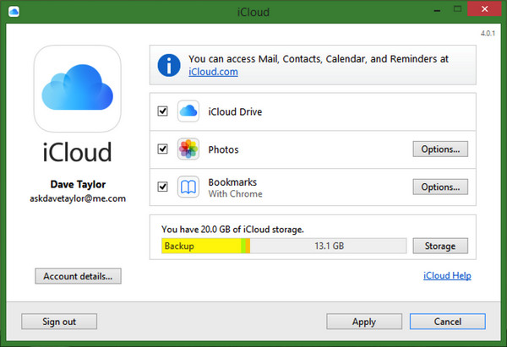
Task: Close the iCloud window
Action: coord(484,9)
